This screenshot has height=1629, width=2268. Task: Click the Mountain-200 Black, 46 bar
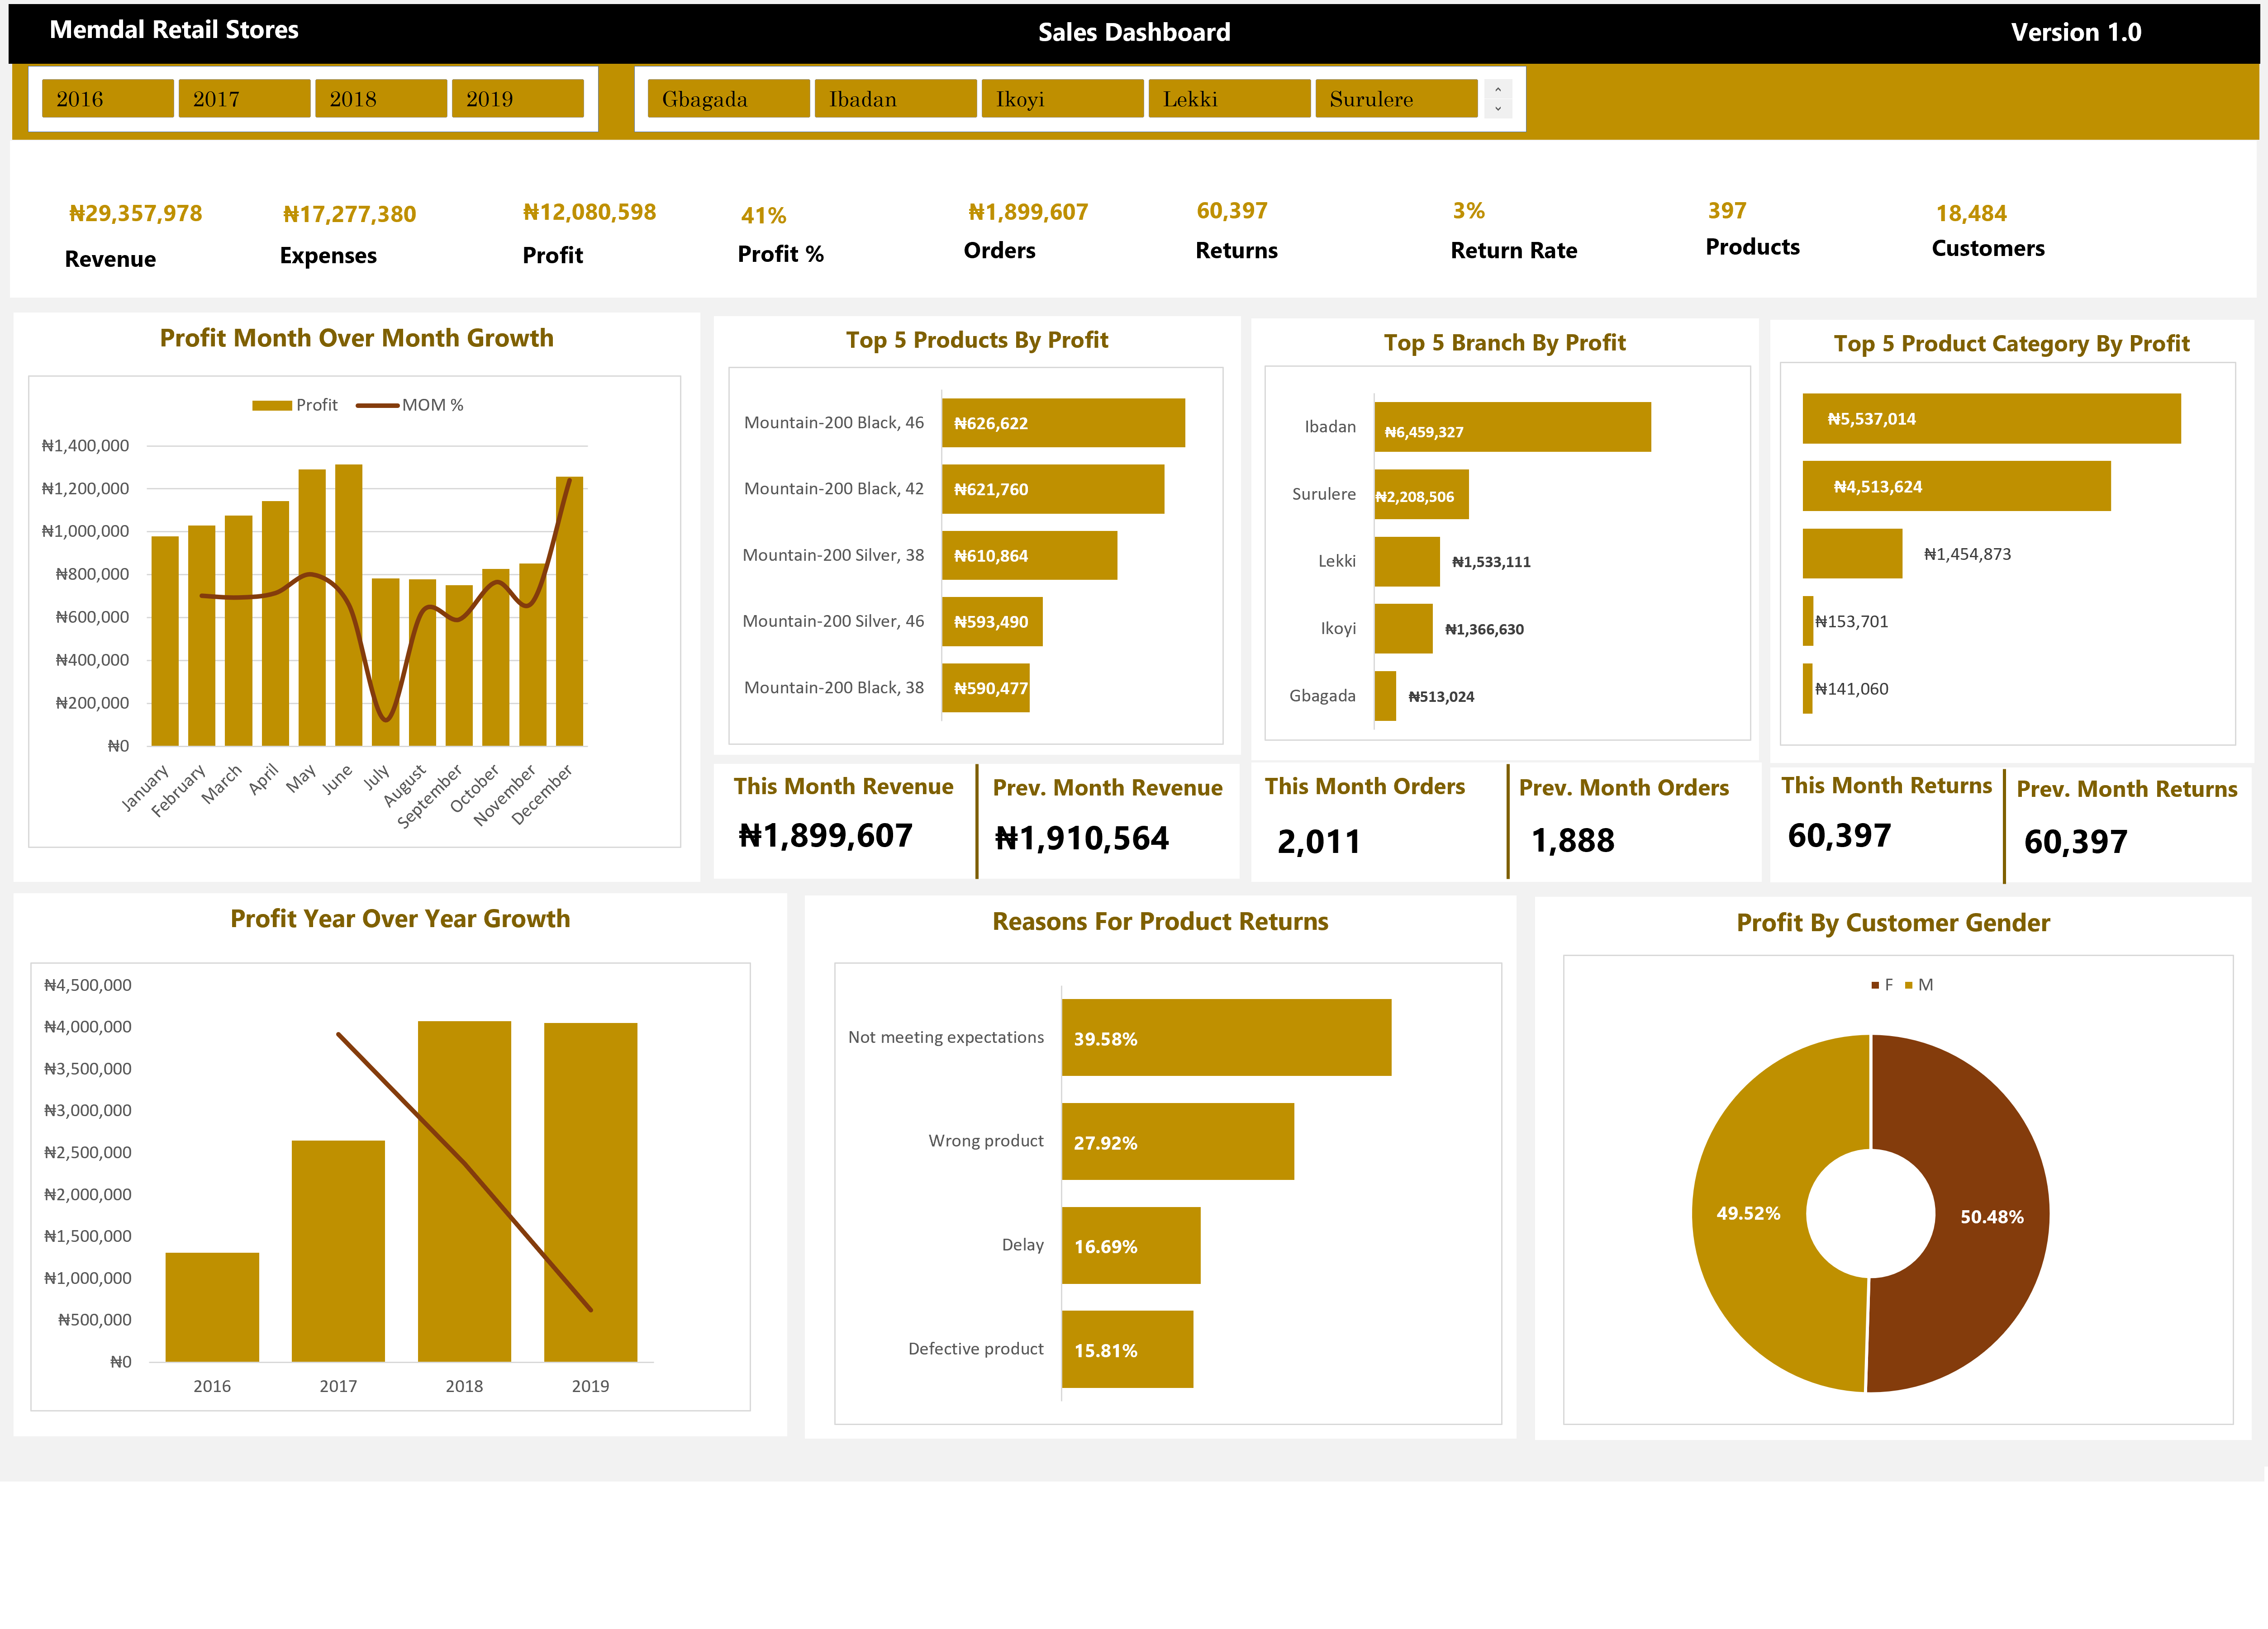(1063, 423)
